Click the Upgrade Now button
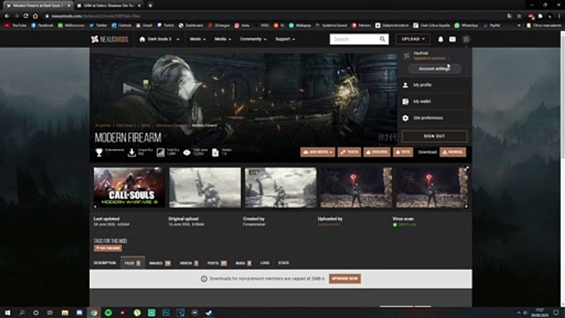The height and width of the screenshot is (318, 565). (345, 279)
